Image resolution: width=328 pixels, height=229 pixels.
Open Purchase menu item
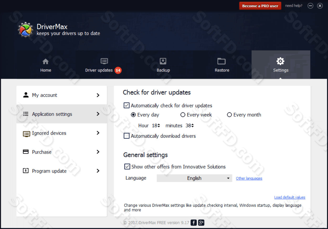pyautogui.click(x=62, y=152)
